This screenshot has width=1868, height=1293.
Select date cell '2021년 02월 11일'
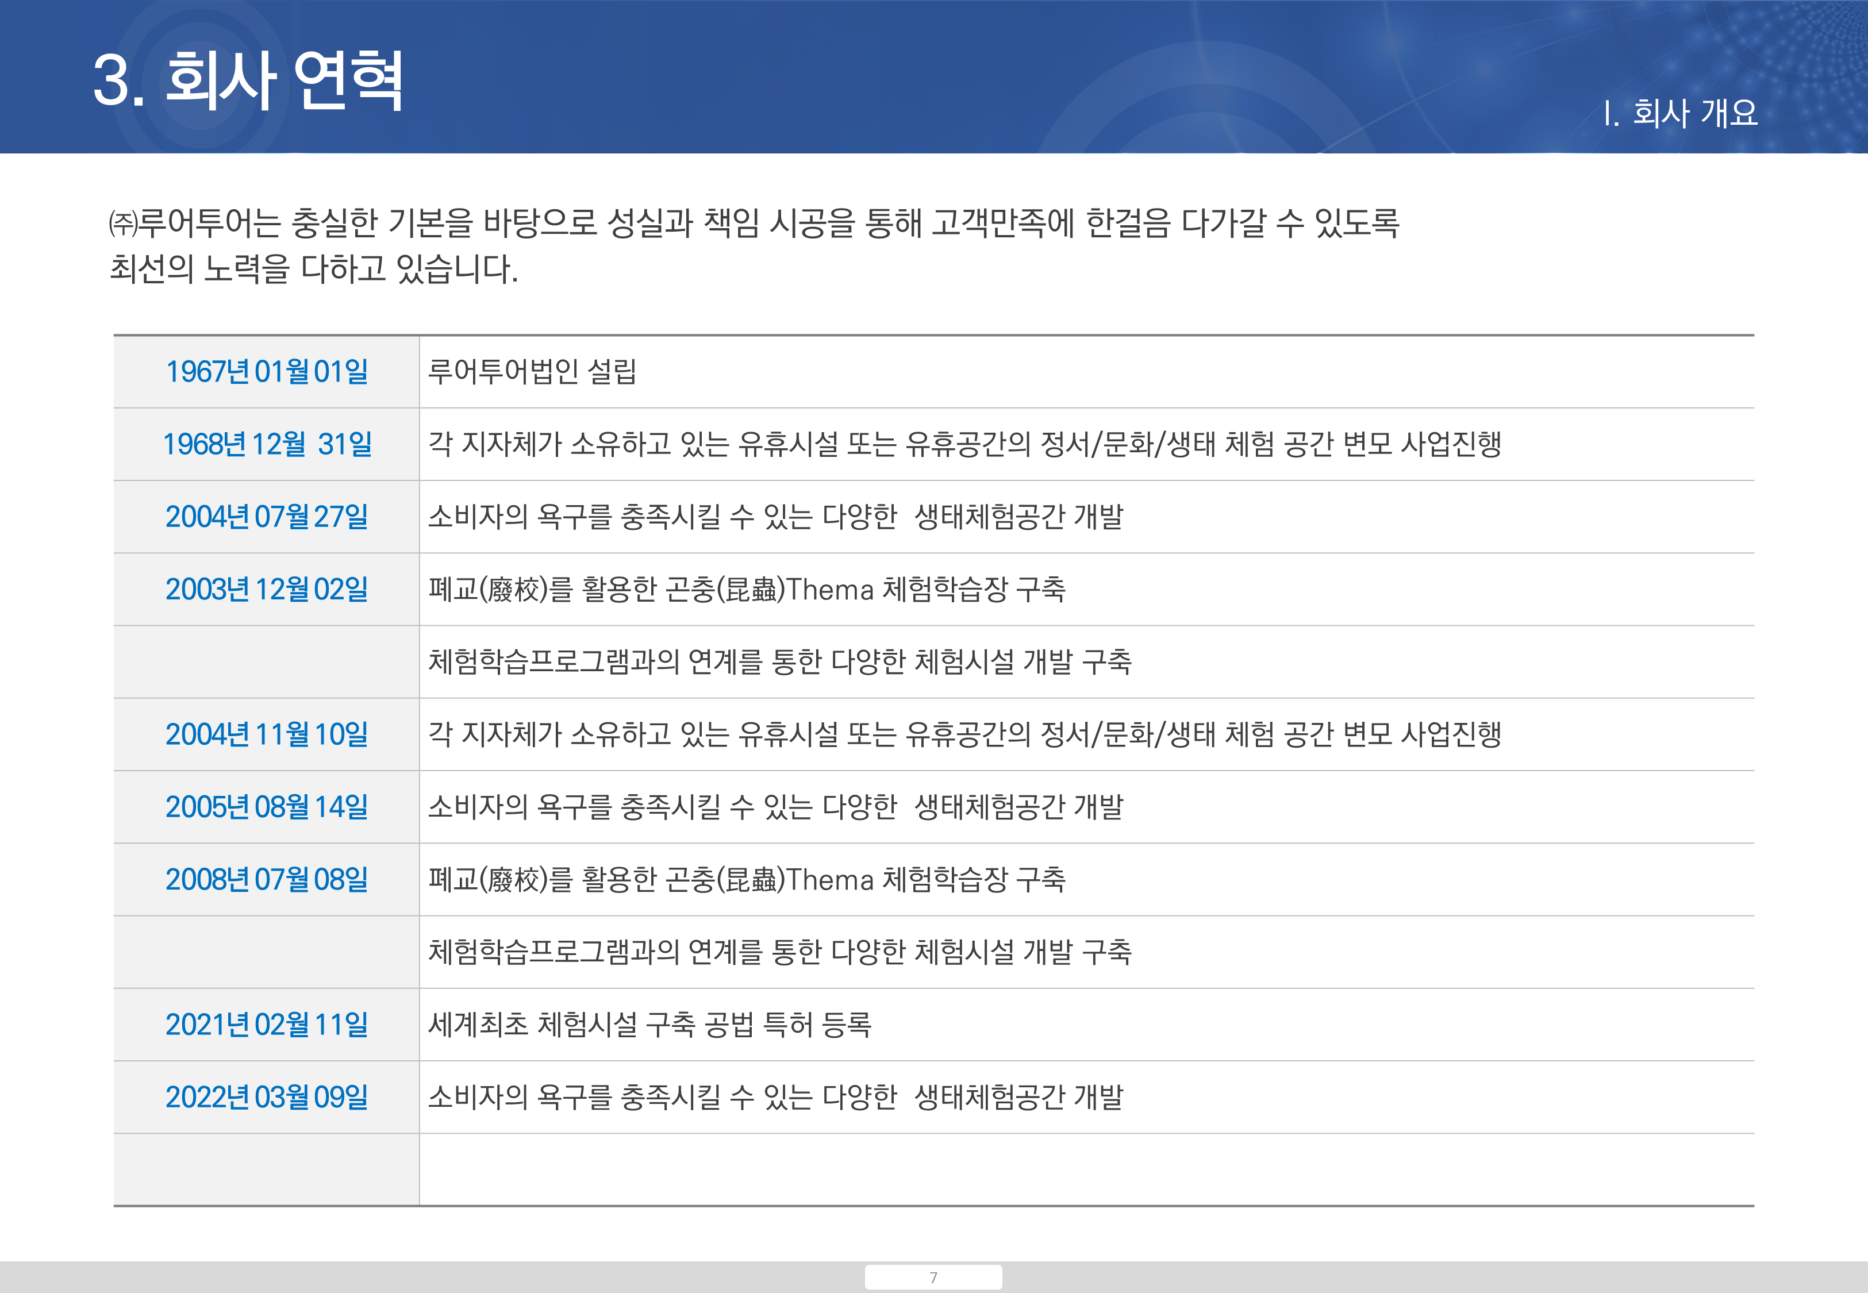click(x=267, y=1025)
